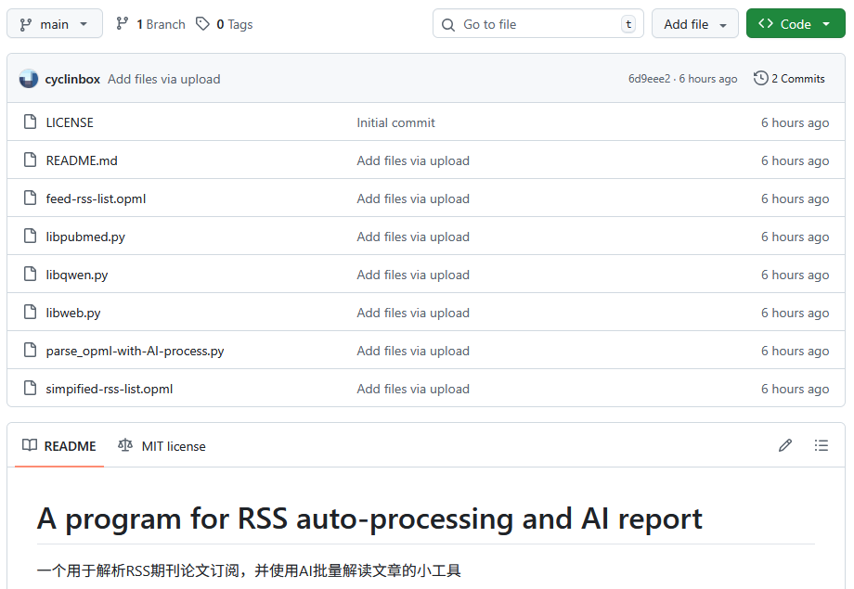Open the cyclinbox user profile link

click(x=72, y=79)
